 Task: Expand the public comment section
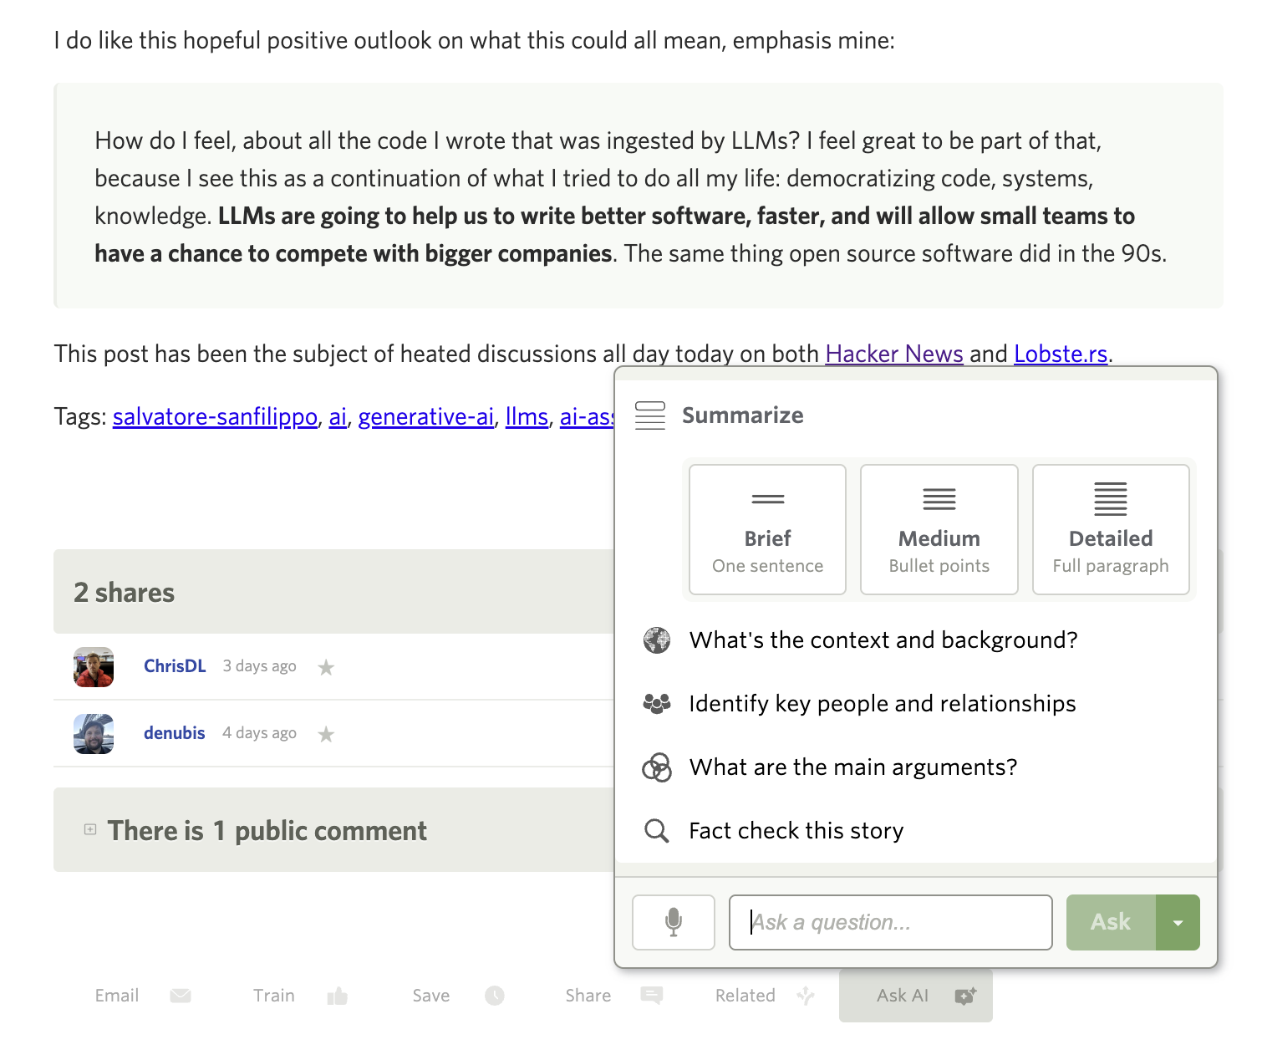pyautogui.click(x=89, y=830)
